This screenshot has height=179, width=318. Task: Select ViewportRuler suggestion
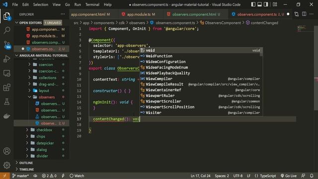200,95
